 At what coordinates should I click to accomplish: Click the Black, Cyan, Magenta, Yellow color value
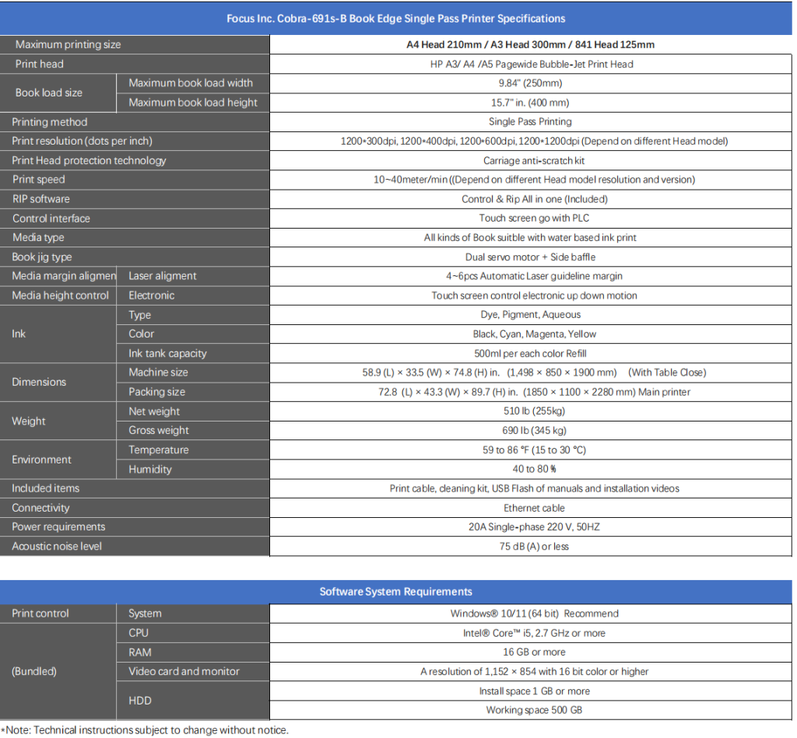[534, 334]
